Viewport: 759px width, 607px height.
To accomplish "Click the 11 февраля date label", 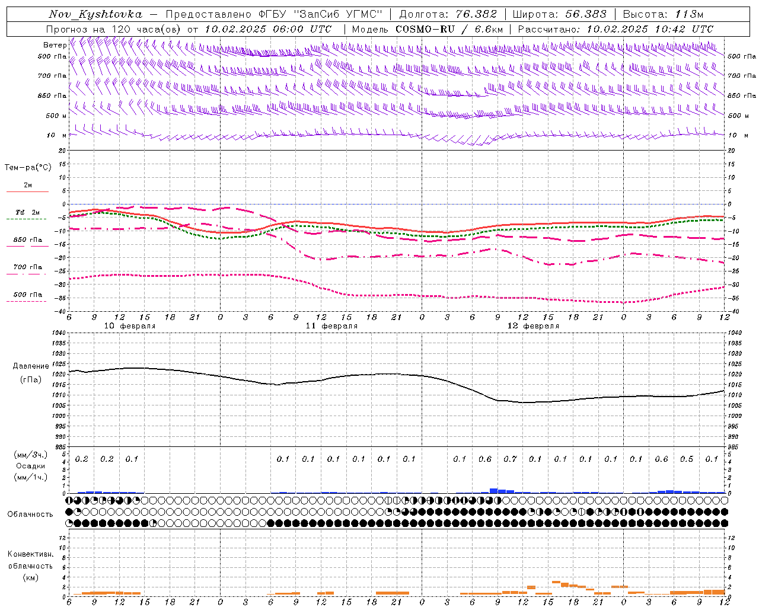I will pyautogui.click(x=331, y=326).
